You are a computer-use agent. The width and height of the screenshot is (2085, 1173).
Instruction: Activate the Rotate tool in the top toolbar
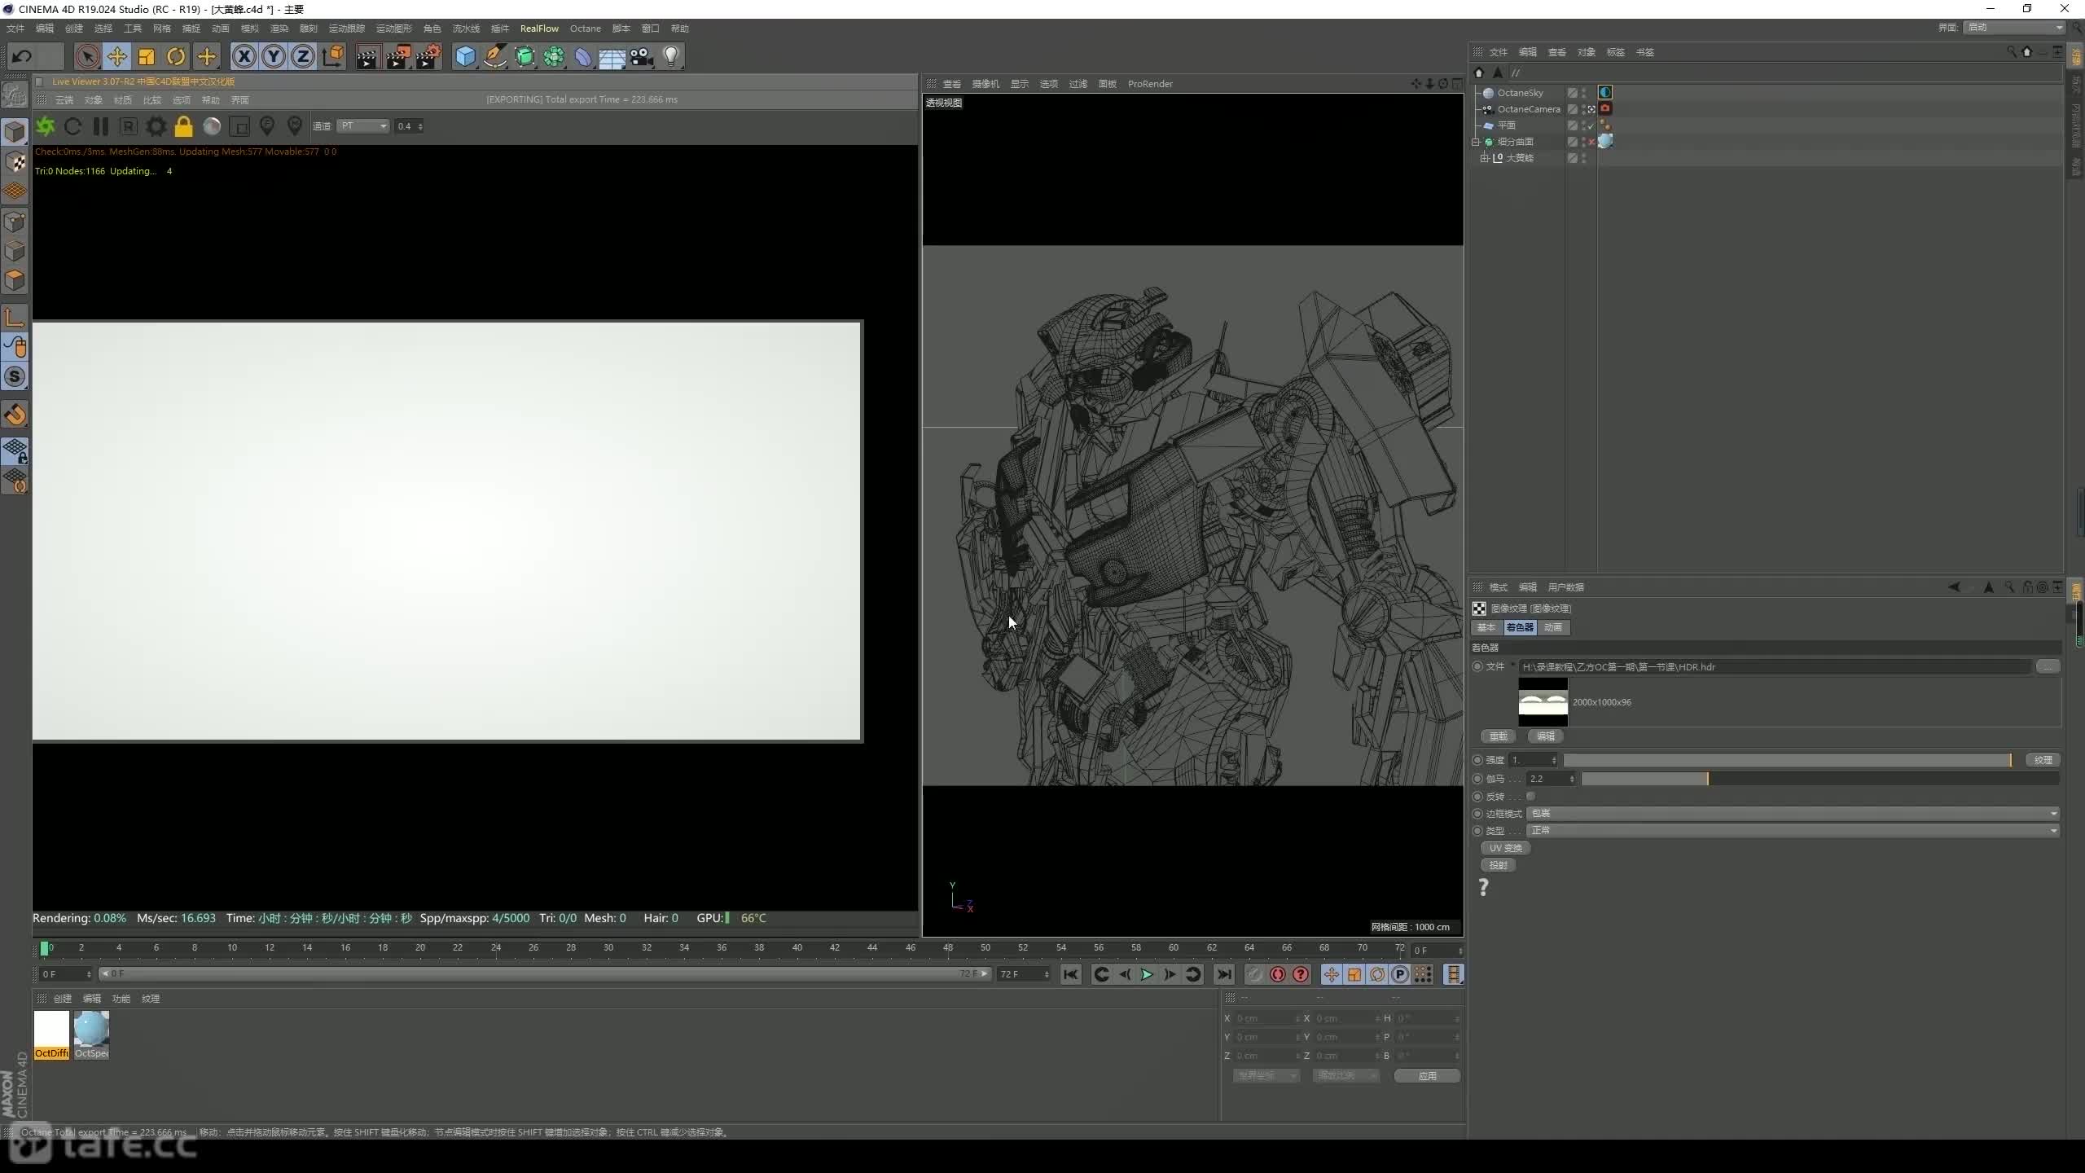pos(176,56)
